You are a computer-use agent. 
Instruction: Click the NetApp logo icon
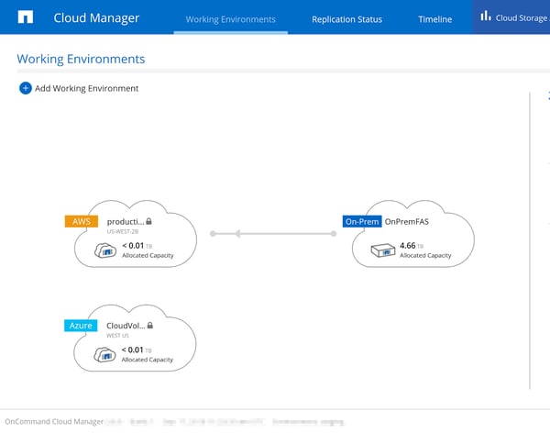click(26, 17)
